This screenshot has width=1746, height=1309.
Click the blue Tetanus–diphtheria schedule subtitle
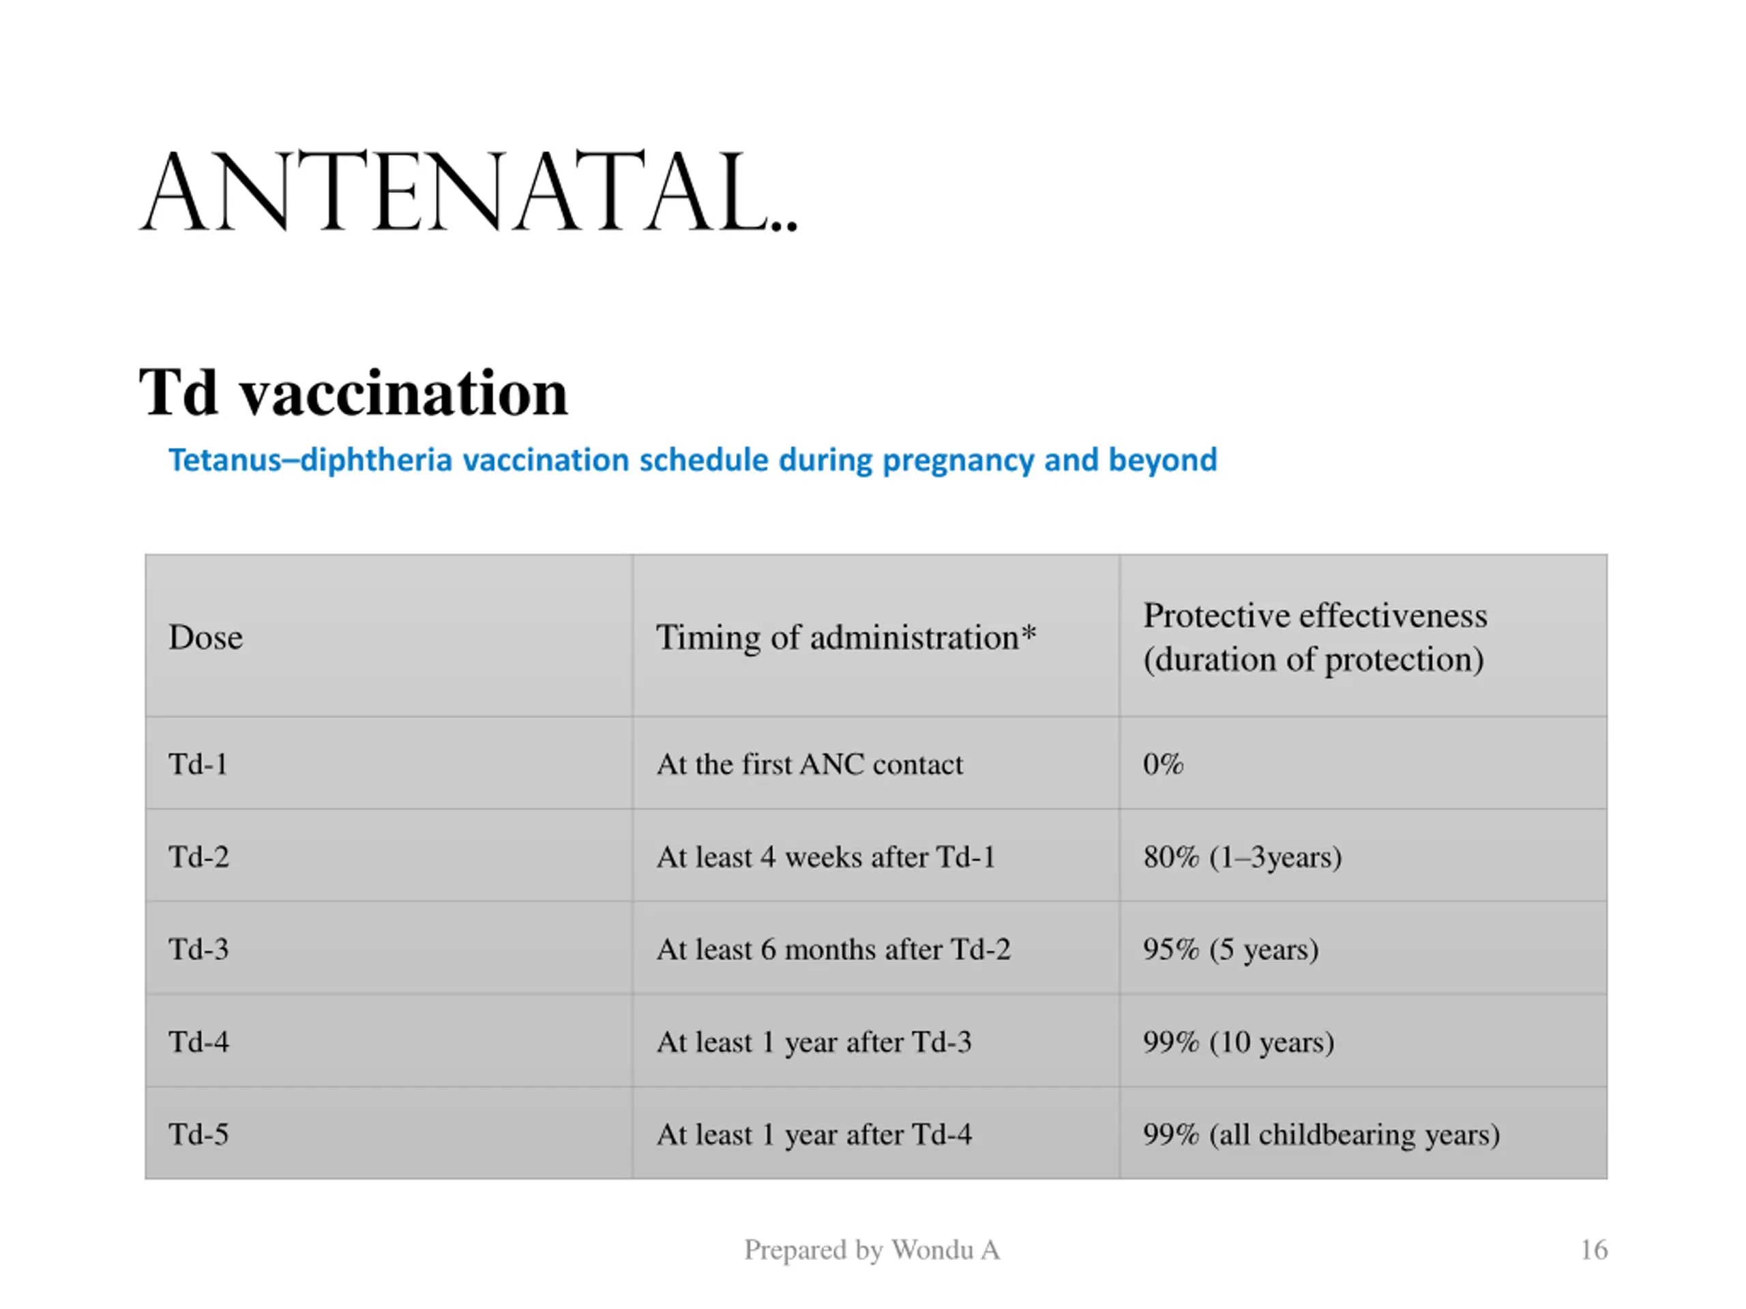693,460
